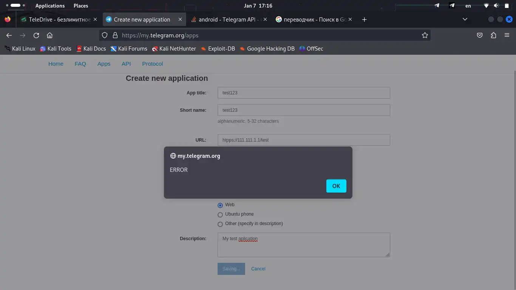
Task: Reload the current page
Action: click(36, 35)
